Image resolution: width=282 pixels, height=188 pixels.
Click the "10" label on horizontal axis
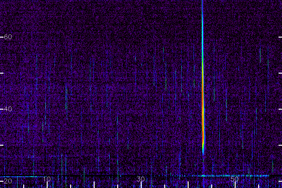47,179
